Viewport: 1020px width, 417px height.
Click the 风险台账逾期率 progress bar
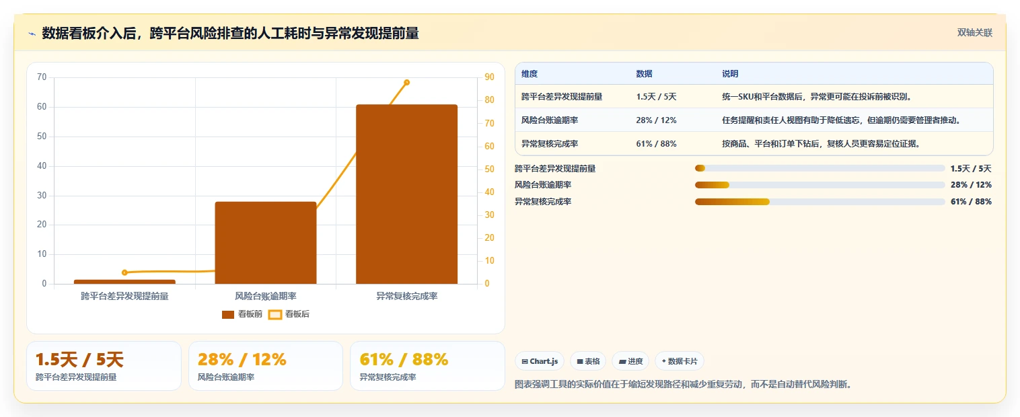pos(820,185)
